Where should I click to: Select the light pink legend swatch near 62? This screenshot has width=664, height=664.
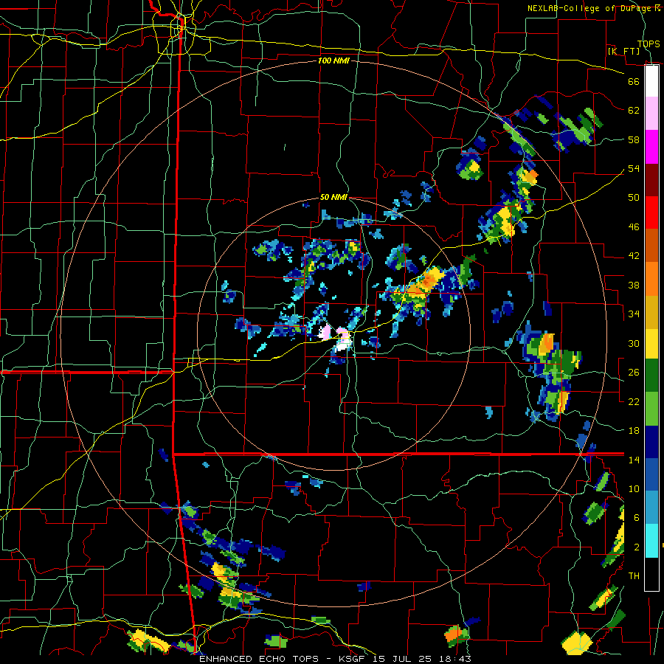pyautogui.click(x=651, y=114)
